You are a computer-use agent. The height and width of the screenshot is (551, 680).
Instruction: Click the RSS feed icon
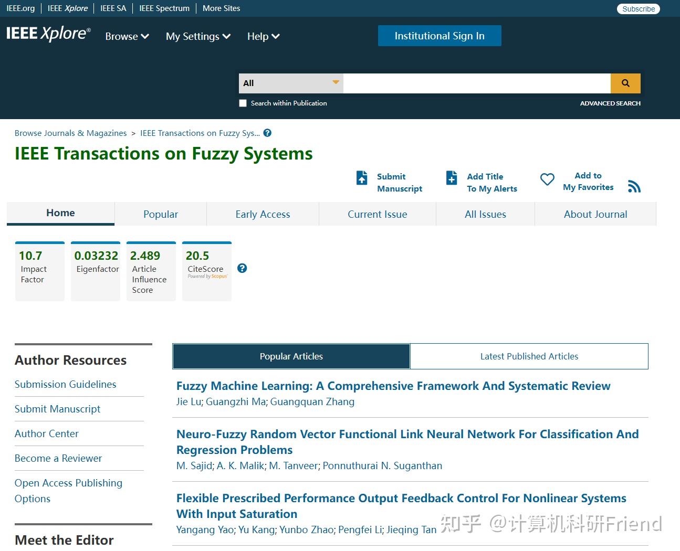634,186
